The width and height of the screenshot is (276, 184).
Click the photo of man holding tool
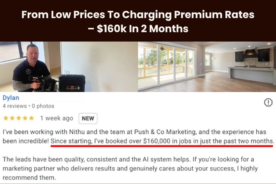click(x=69, y=67)
